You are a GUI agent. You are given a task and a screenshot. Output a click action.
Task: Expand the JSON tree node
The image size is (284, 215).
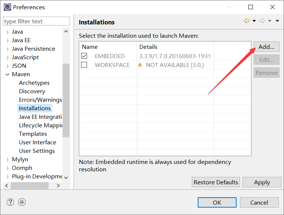click(7, 66)
